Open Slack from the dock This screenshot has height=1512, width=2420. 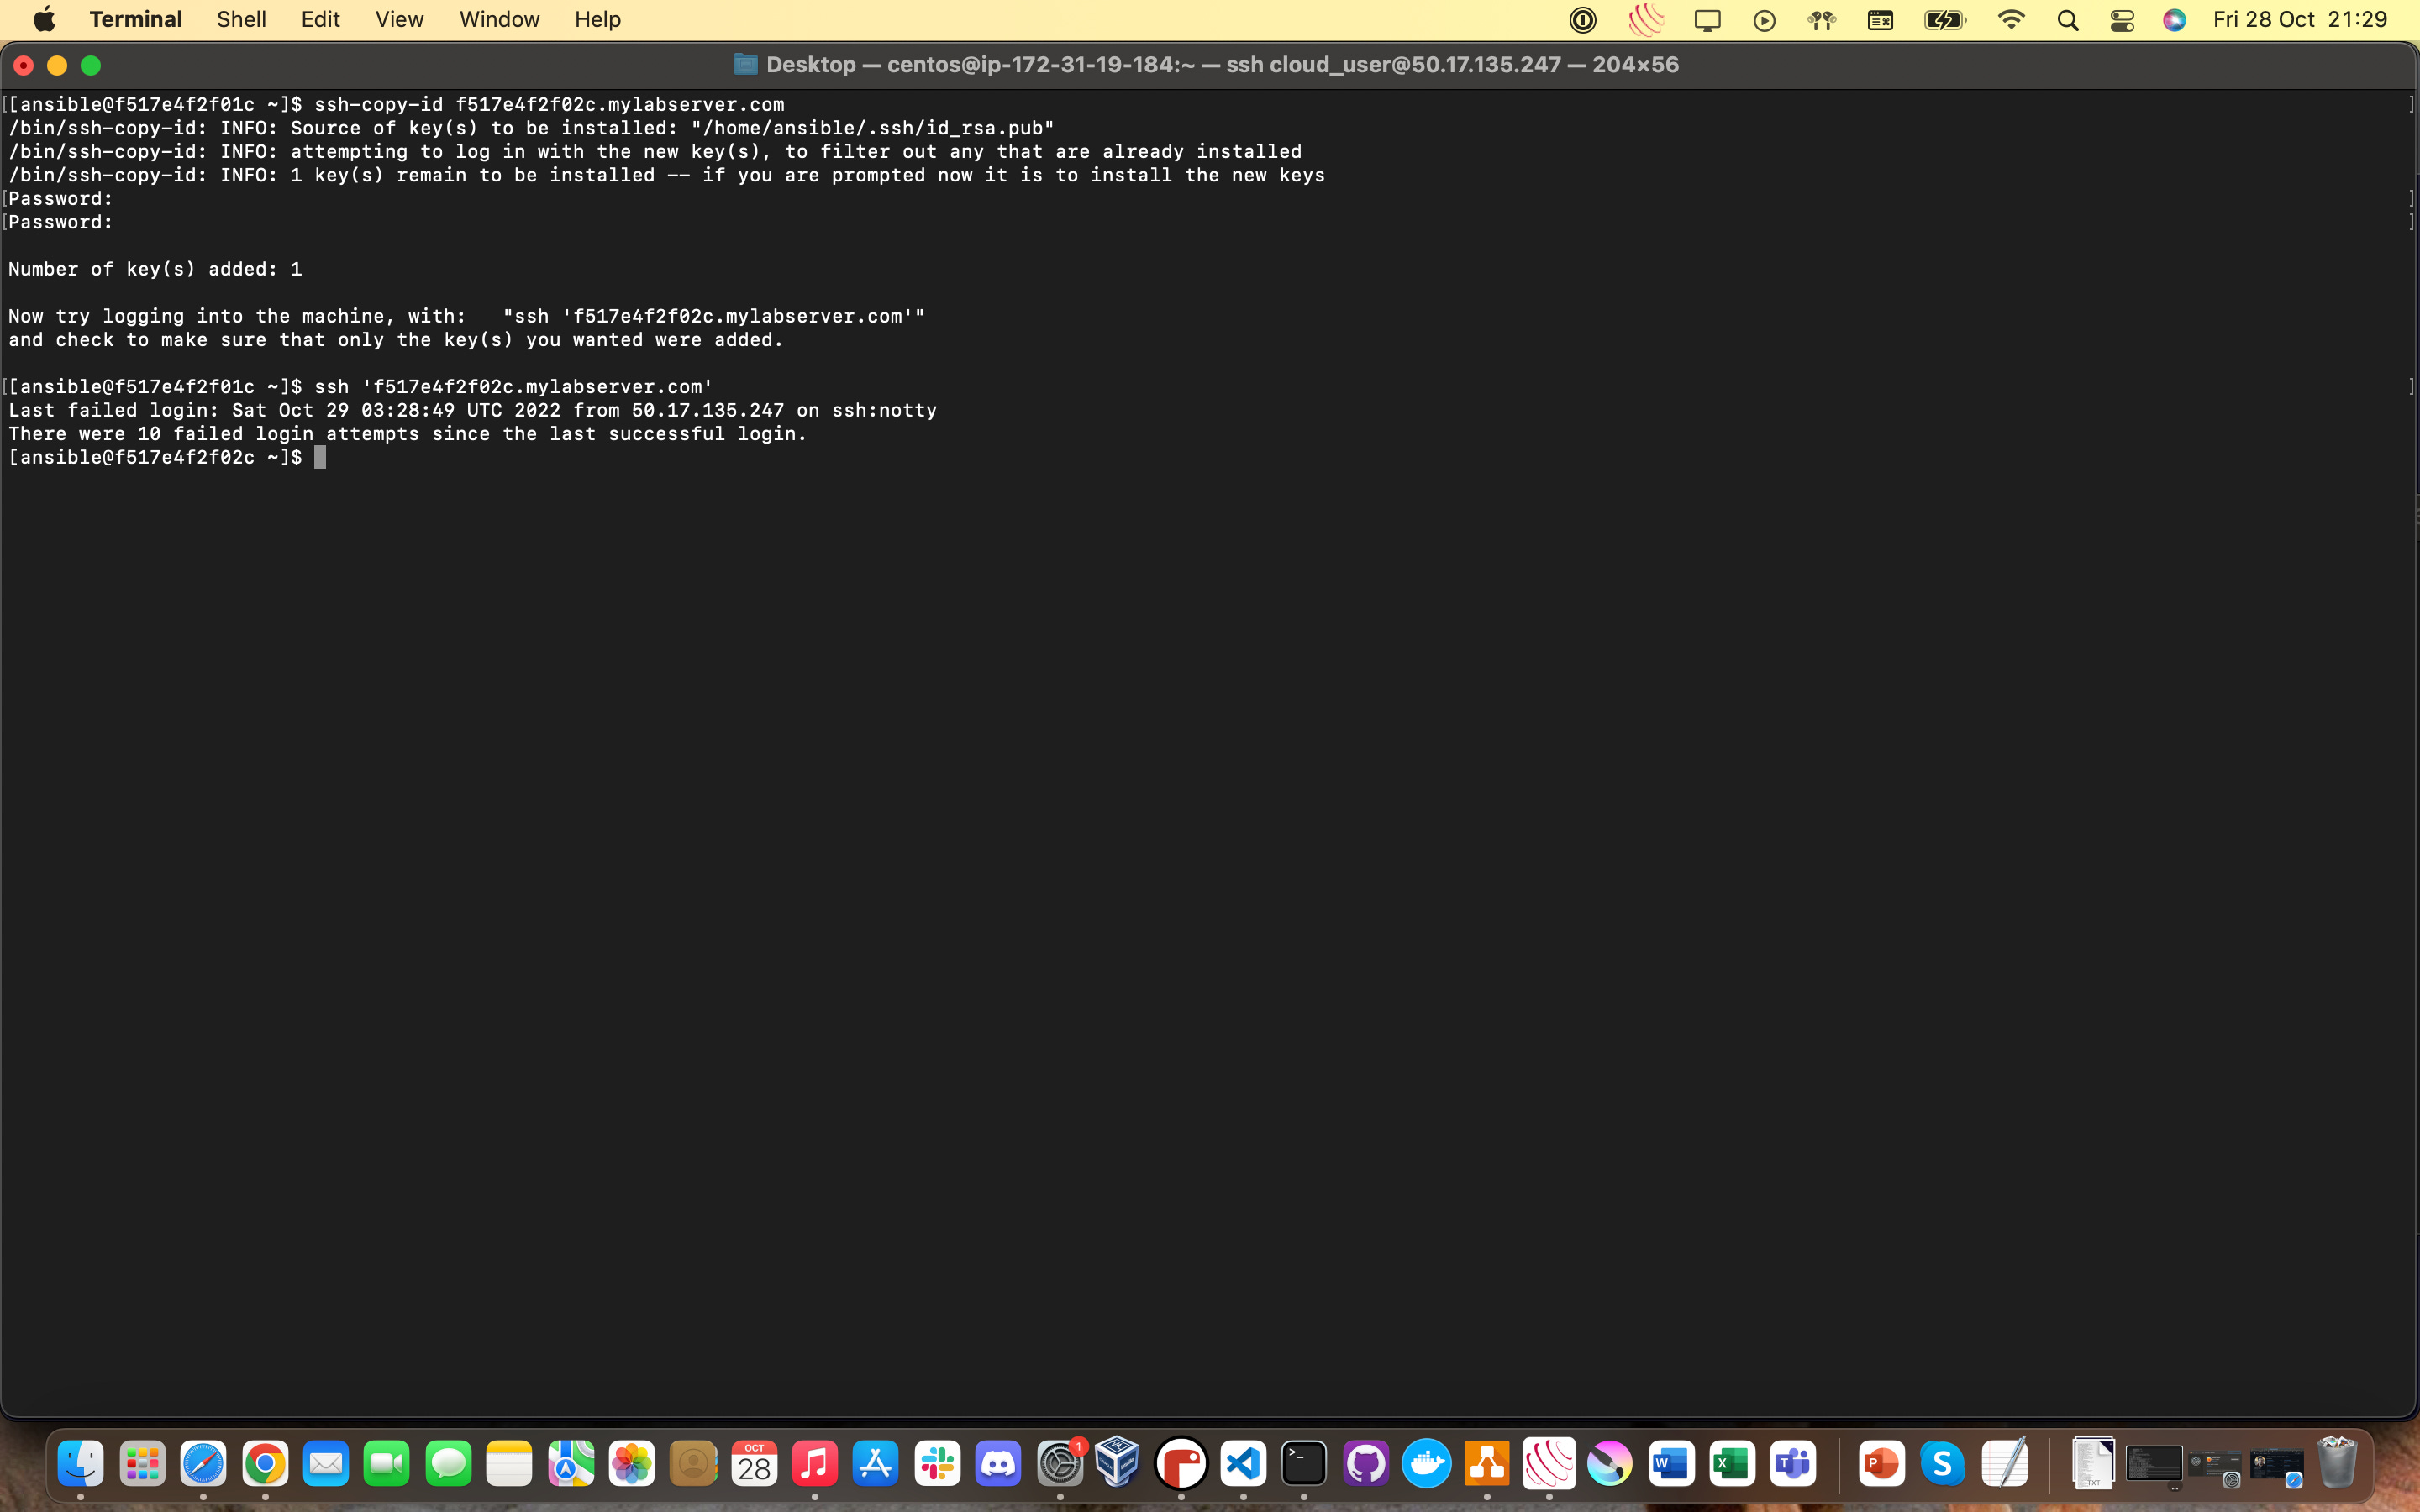(937, 1465)
